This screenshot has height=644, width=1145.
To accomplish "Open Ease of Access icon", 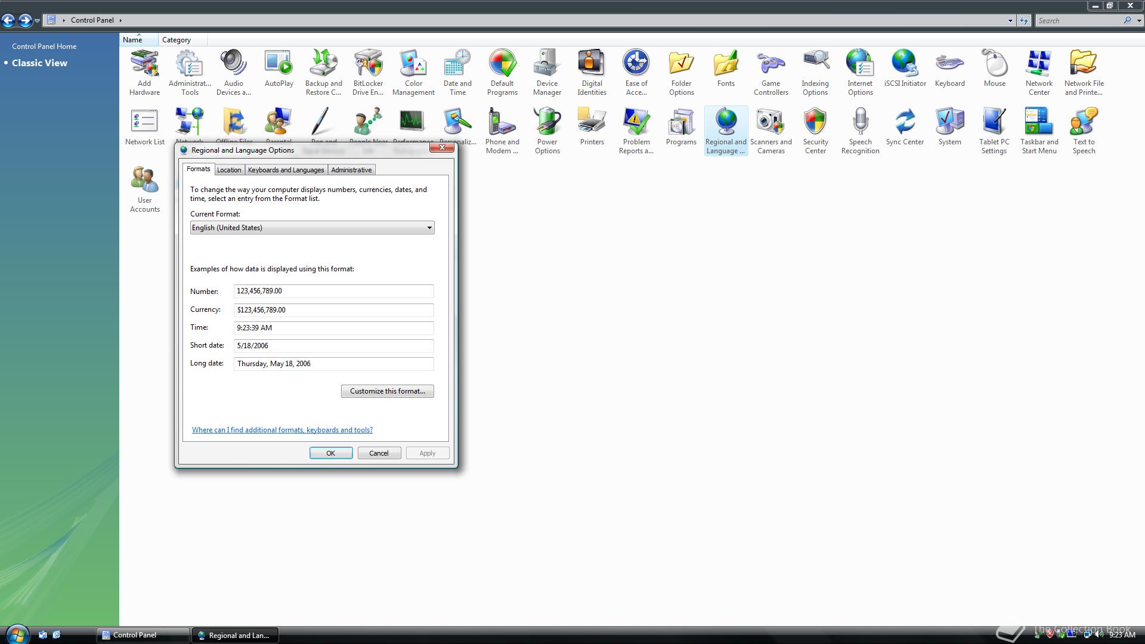I will coord(636,72).
